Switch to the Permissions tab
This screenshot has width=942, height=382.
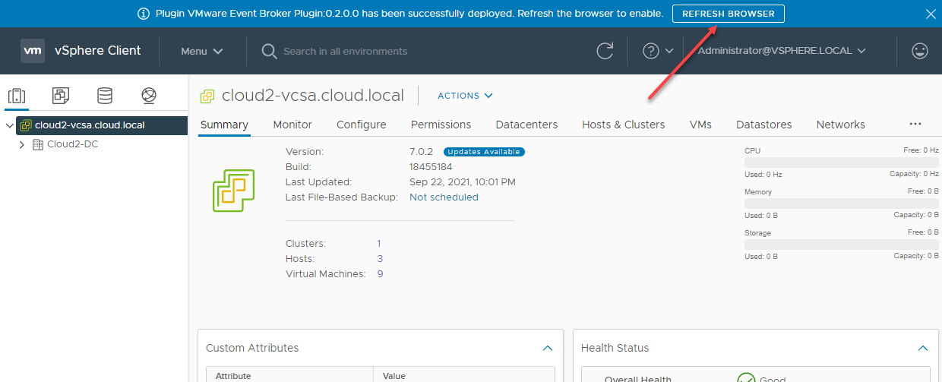[x=441, y=125]
